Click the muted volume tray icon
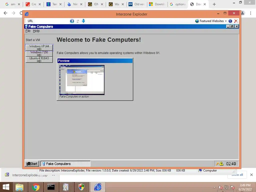256x192 pixels. (x=220, y=187)
